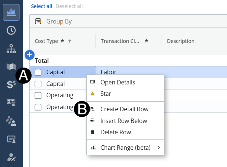Choose Delete Row from context menu

click(115, 132)
